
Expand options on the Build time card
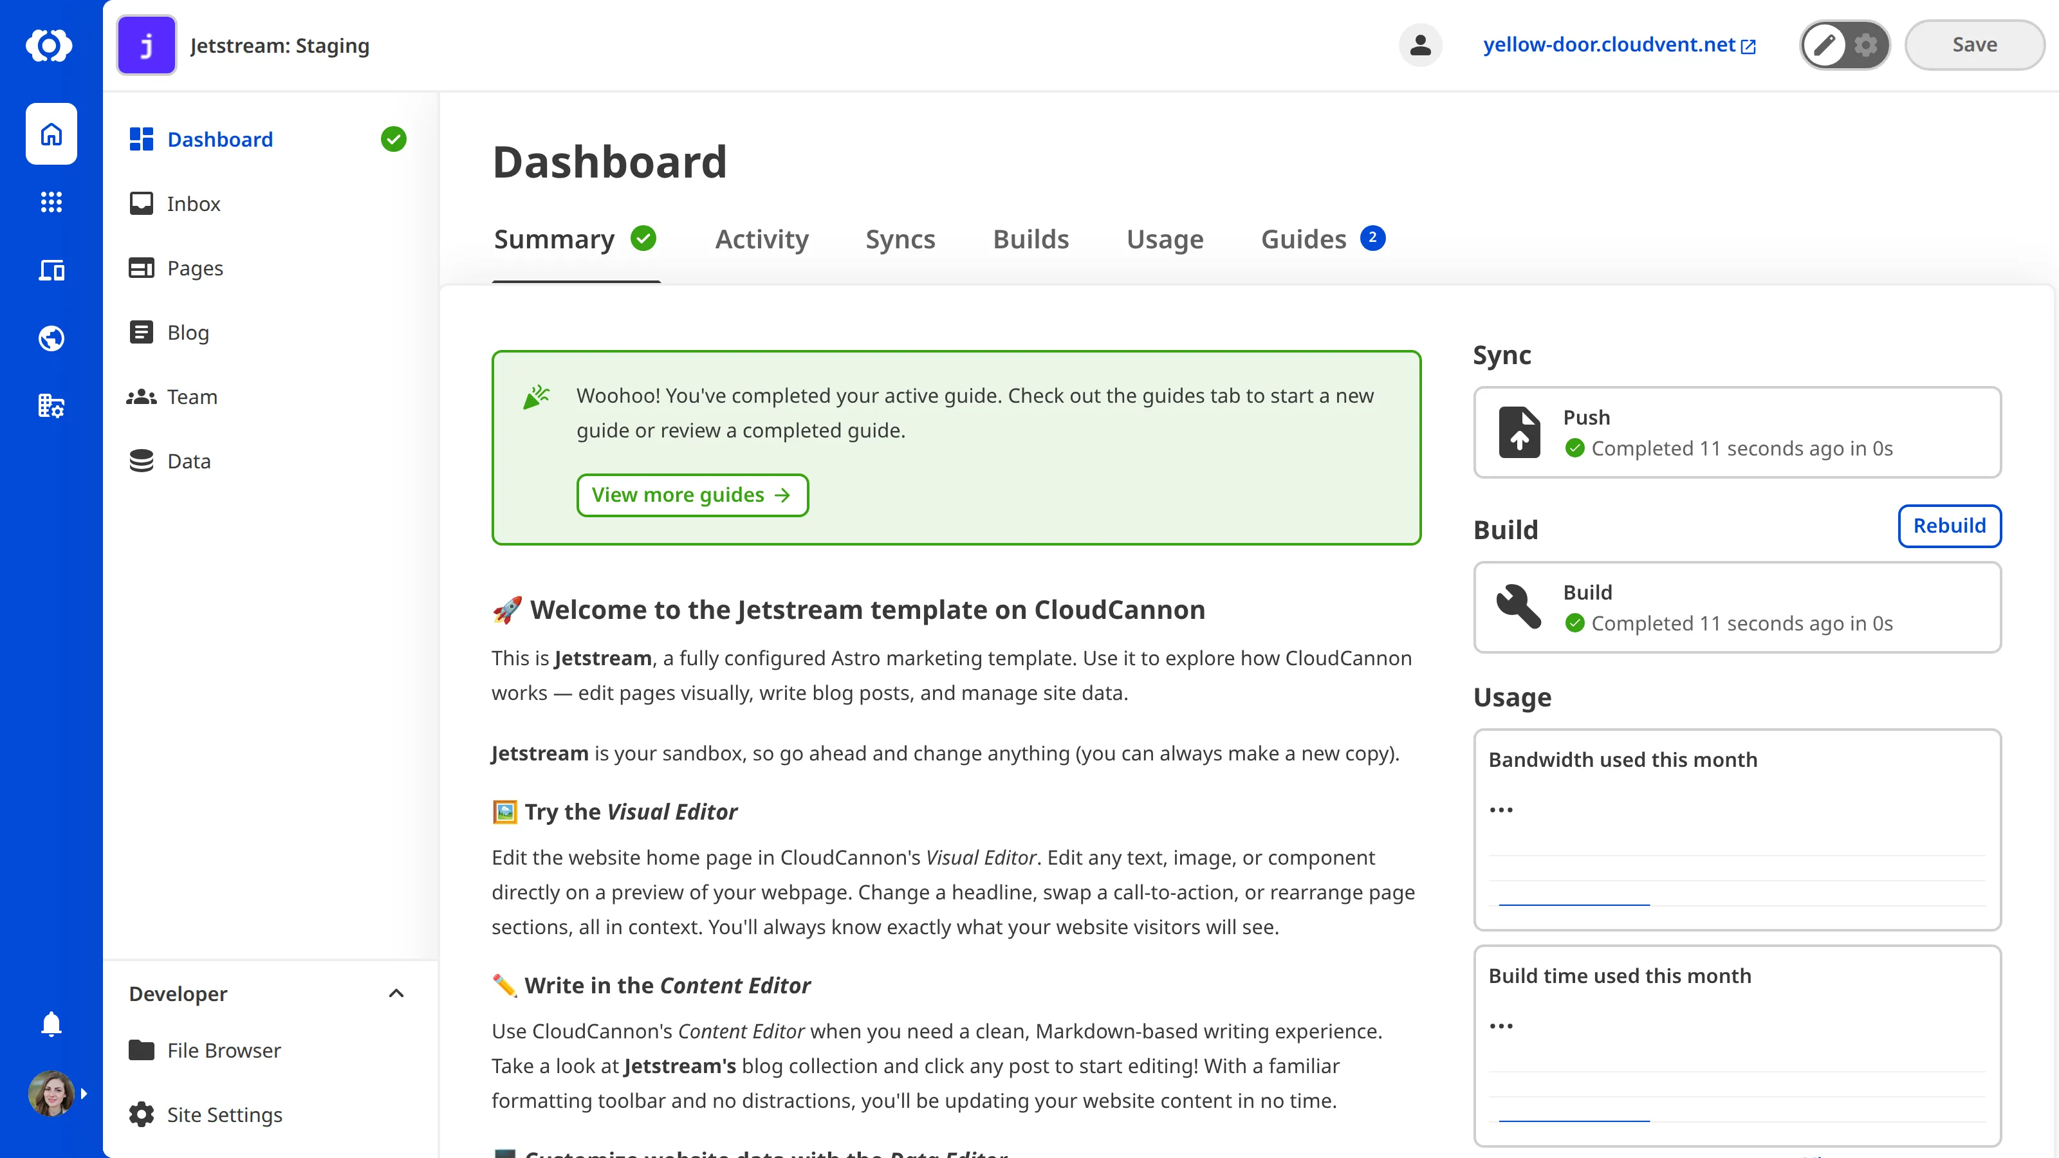pyautogui.click(x=1502, y=1025)
